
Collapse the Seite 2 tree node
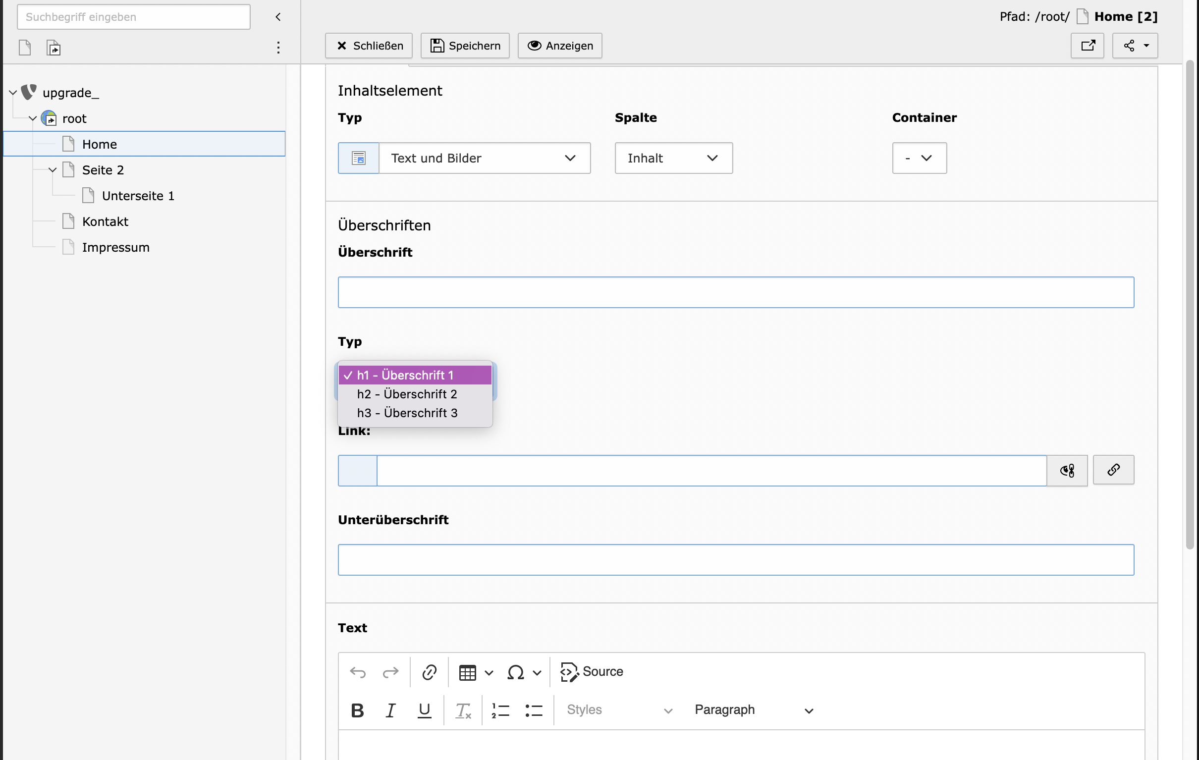click(x=53, y=170)
